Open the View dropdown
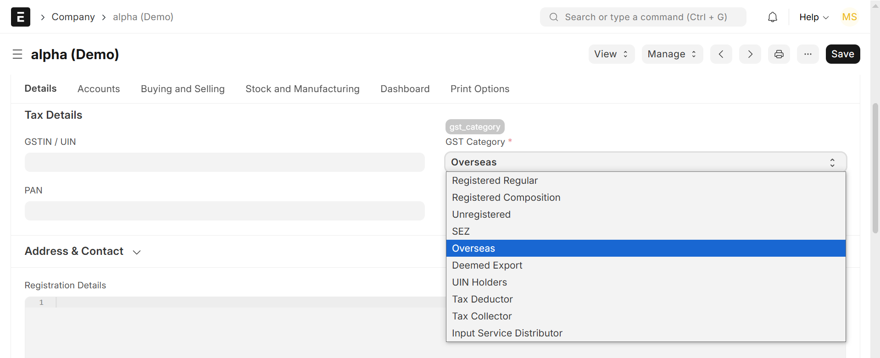 click(x=611, y=54)
